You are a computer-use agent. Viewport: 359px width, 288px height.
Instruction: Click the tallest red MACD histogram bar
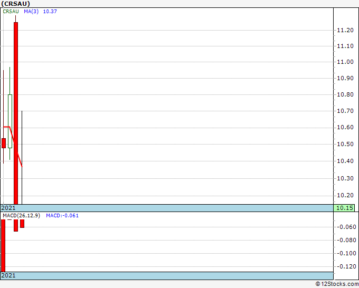3,246
